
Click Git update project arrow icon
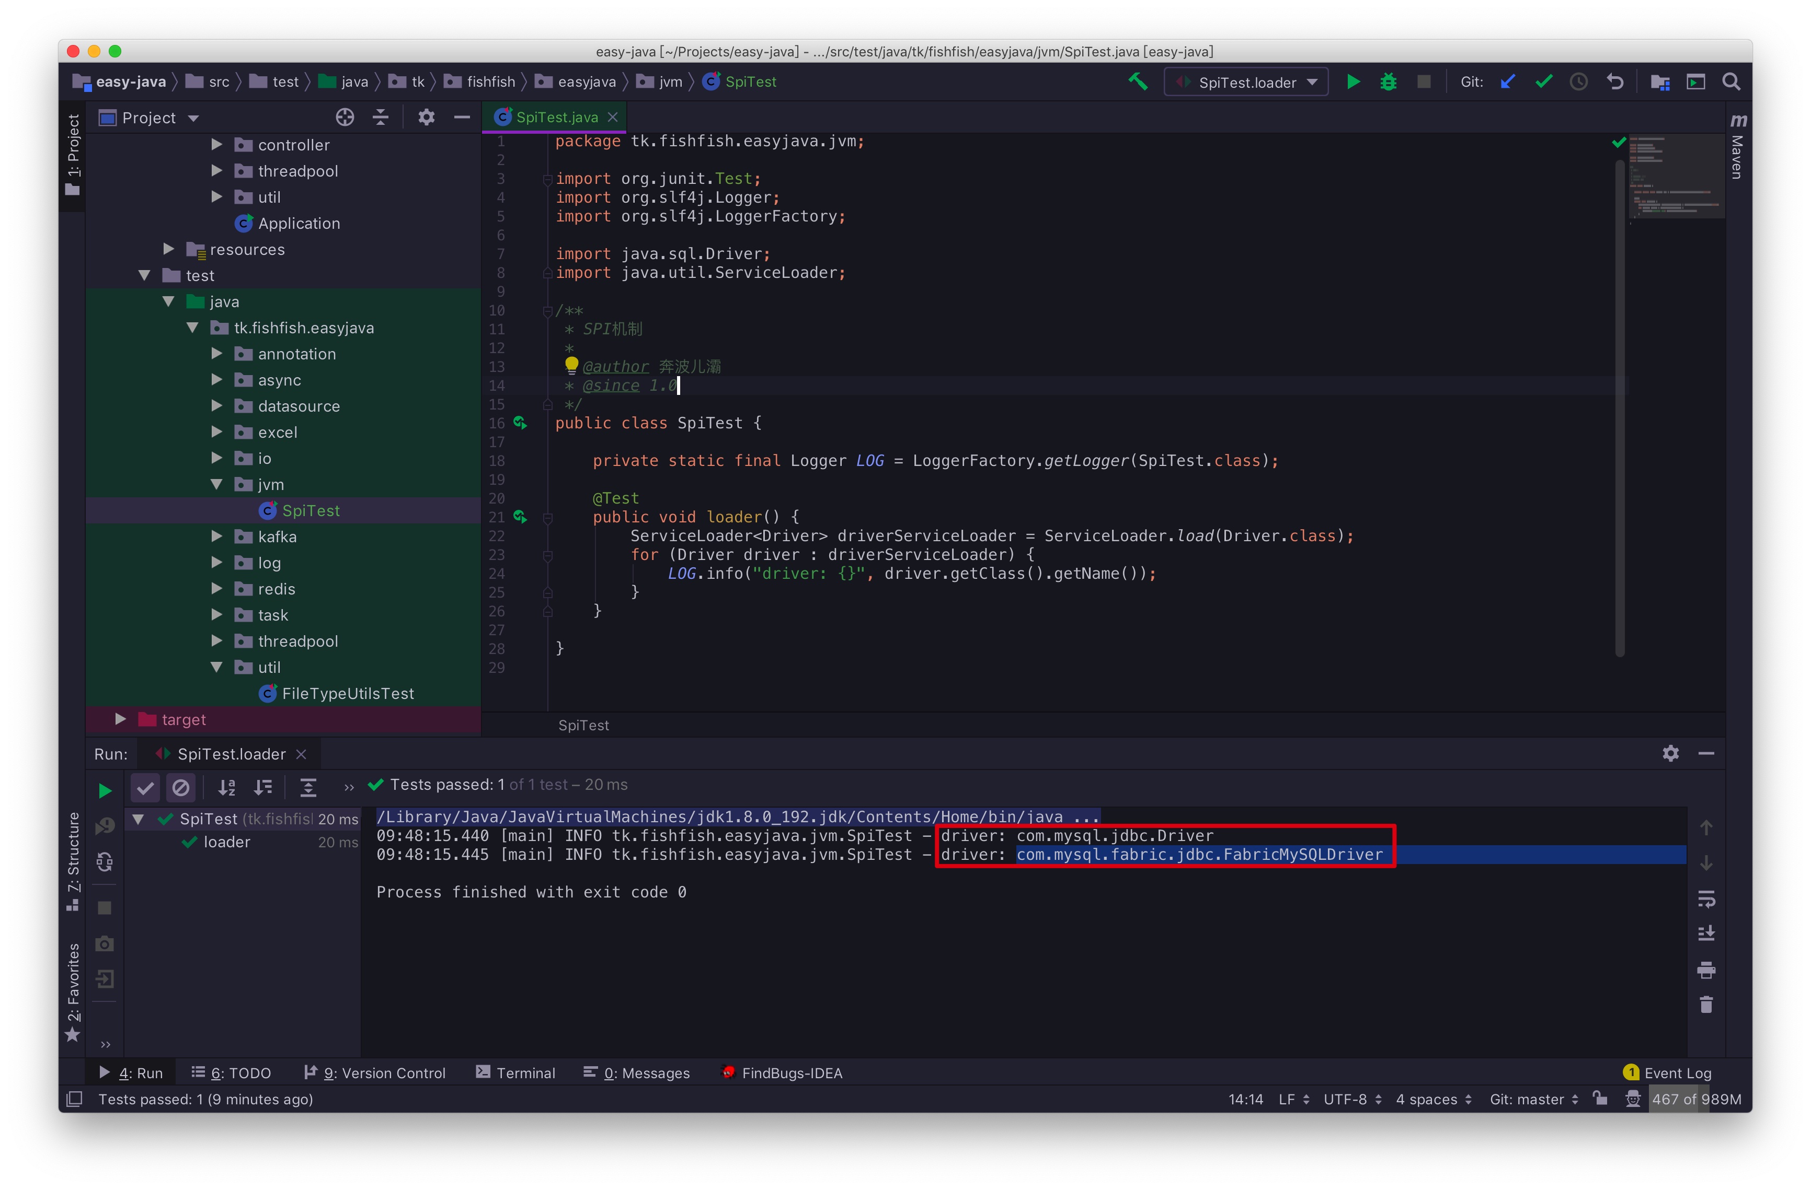(x=1507, y=82)
